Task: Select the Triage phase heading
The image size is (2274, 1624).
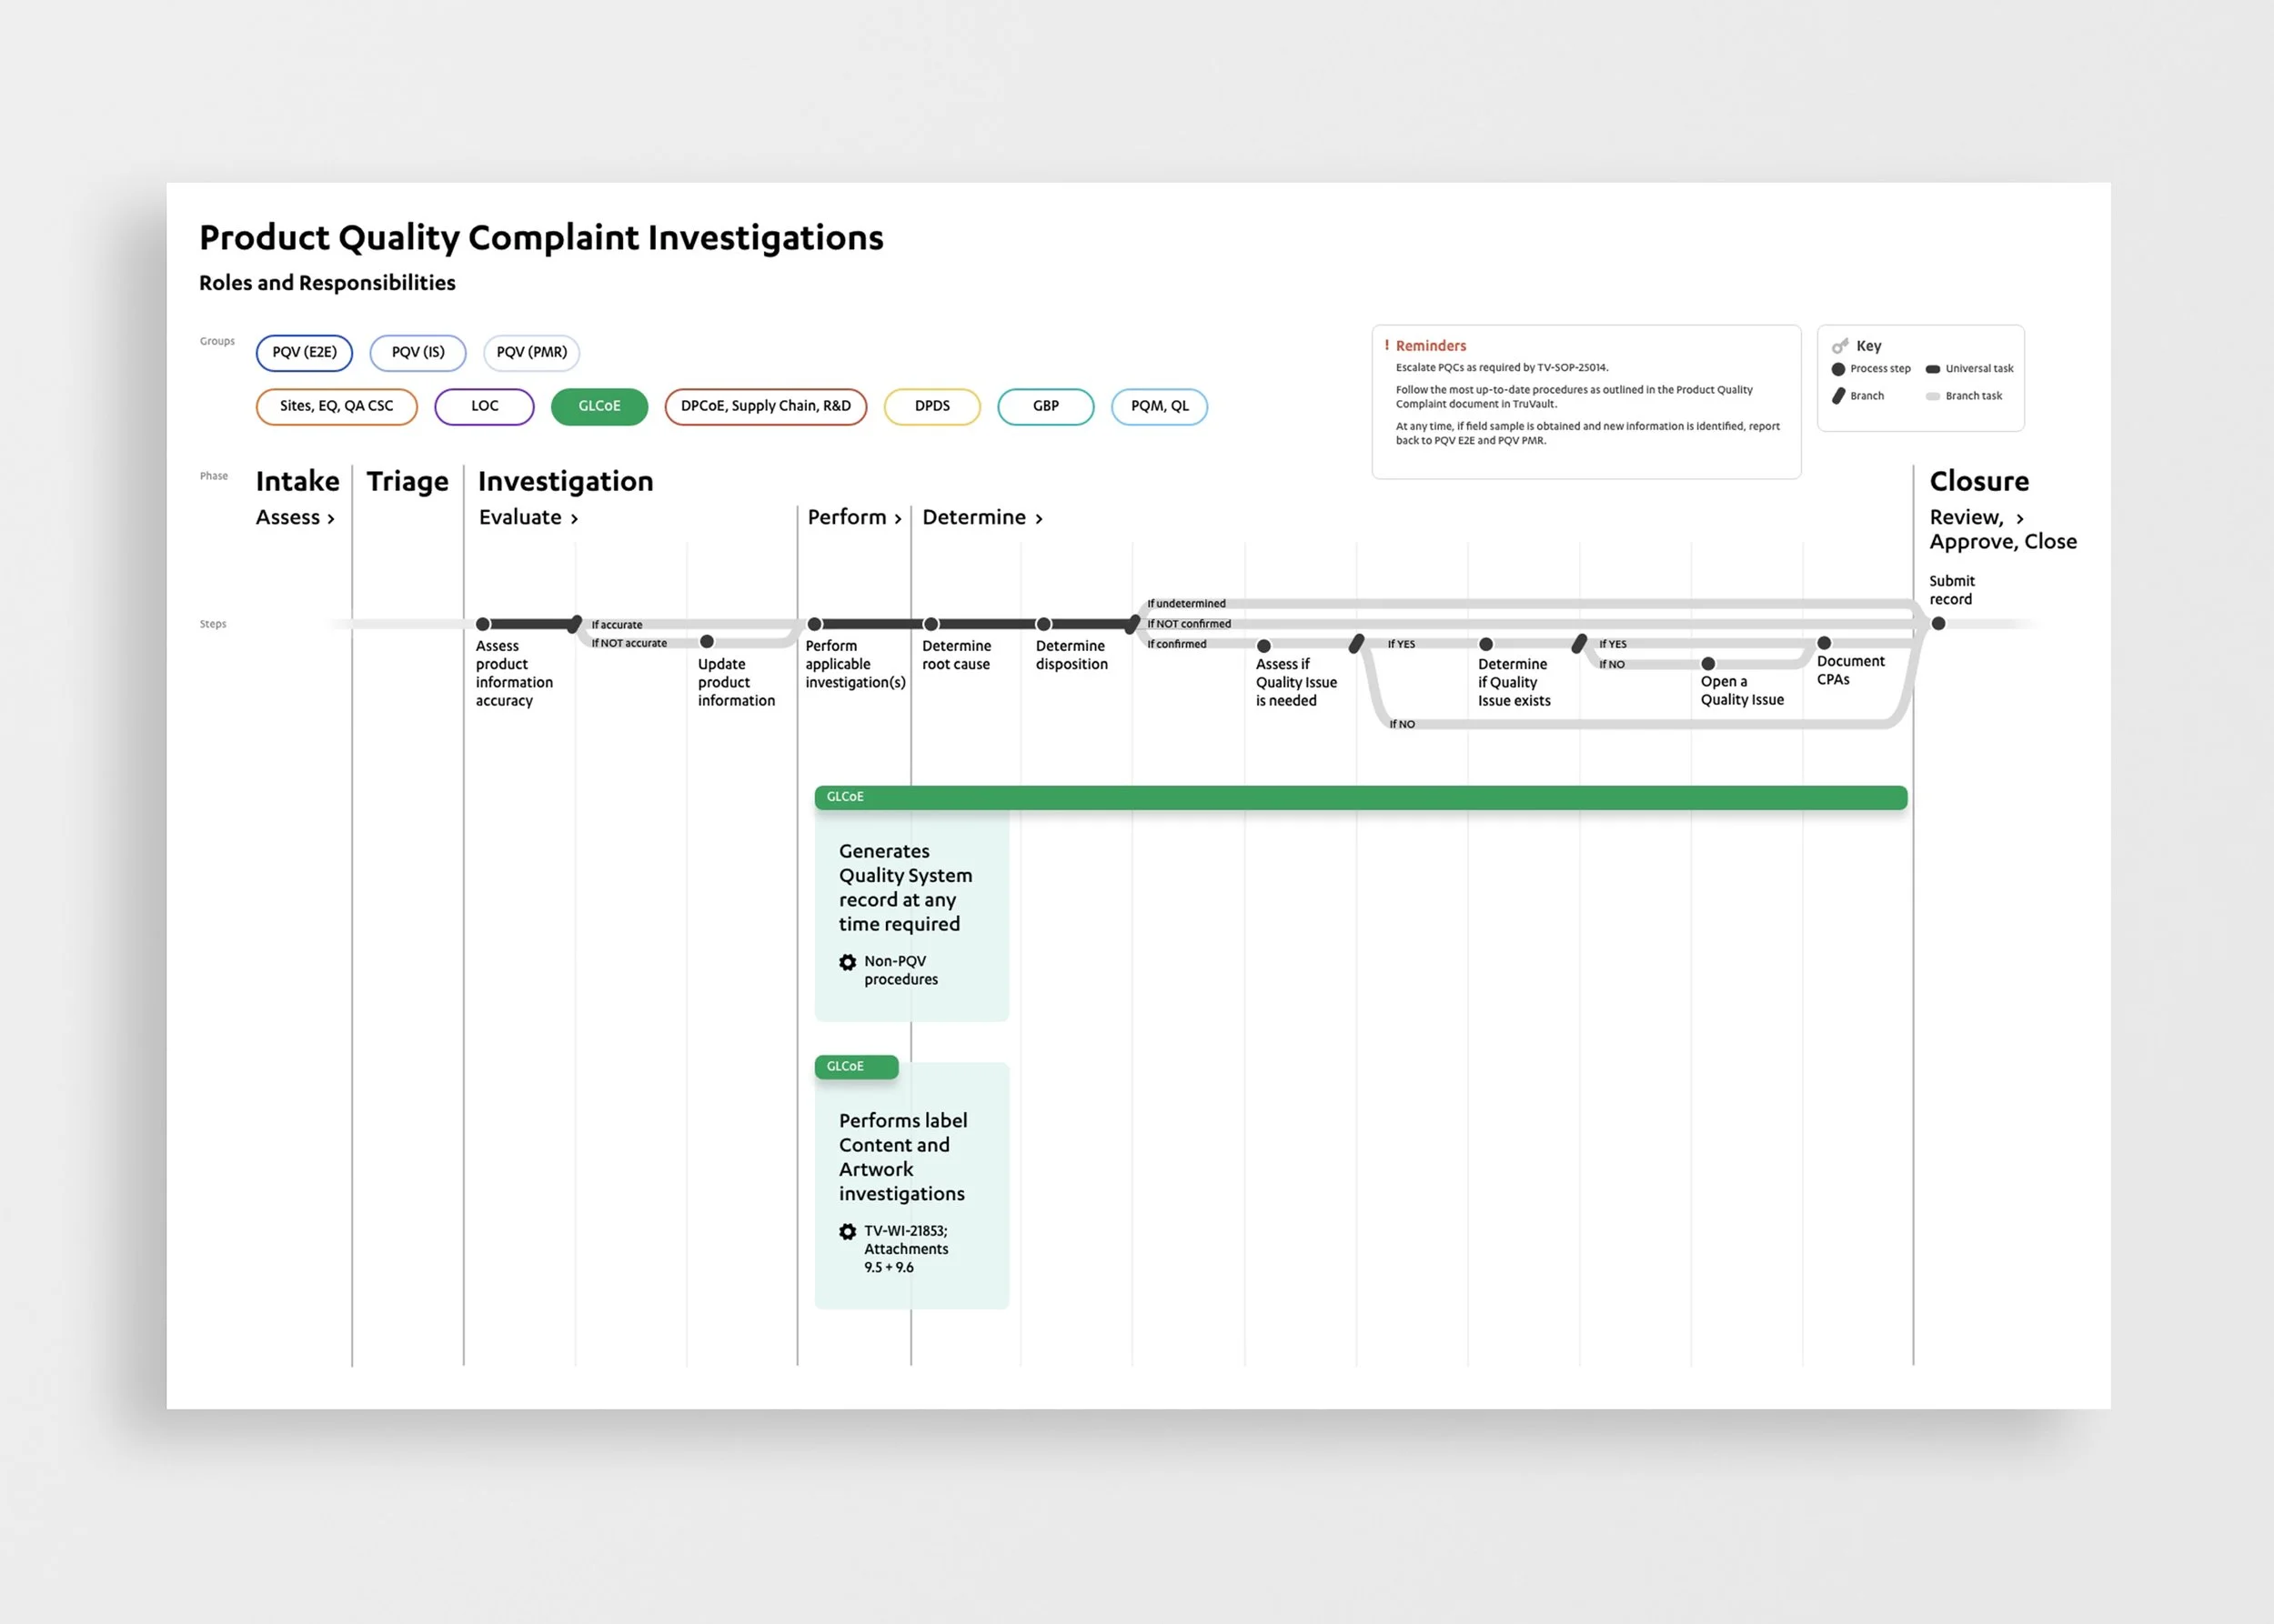Action: [x=408, y=481]
